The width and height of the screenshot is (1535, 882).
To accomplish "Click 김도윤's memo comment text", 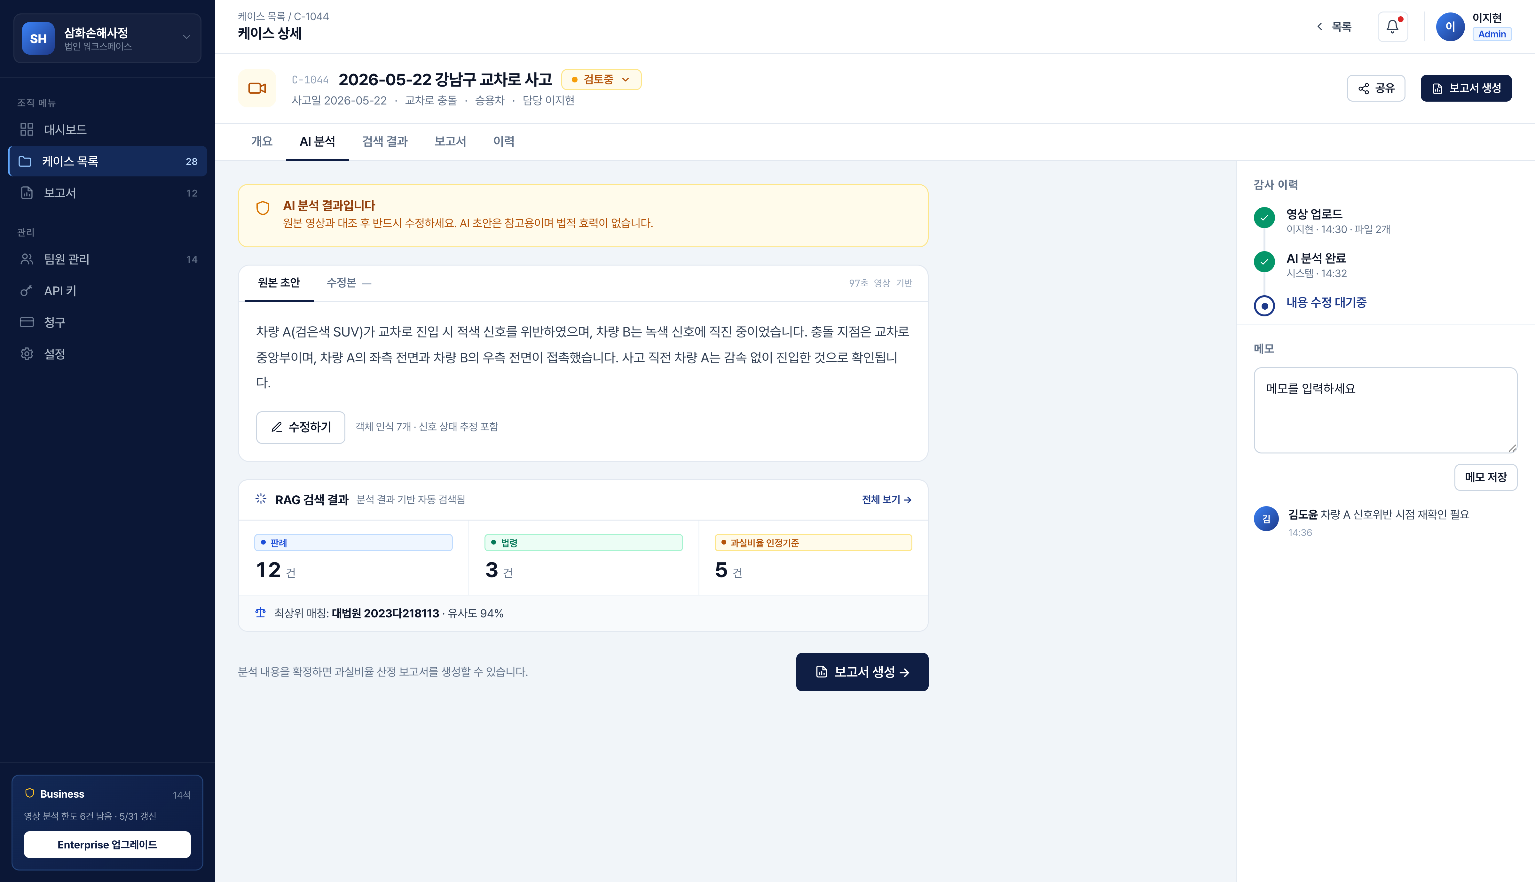I will 1395,514.
